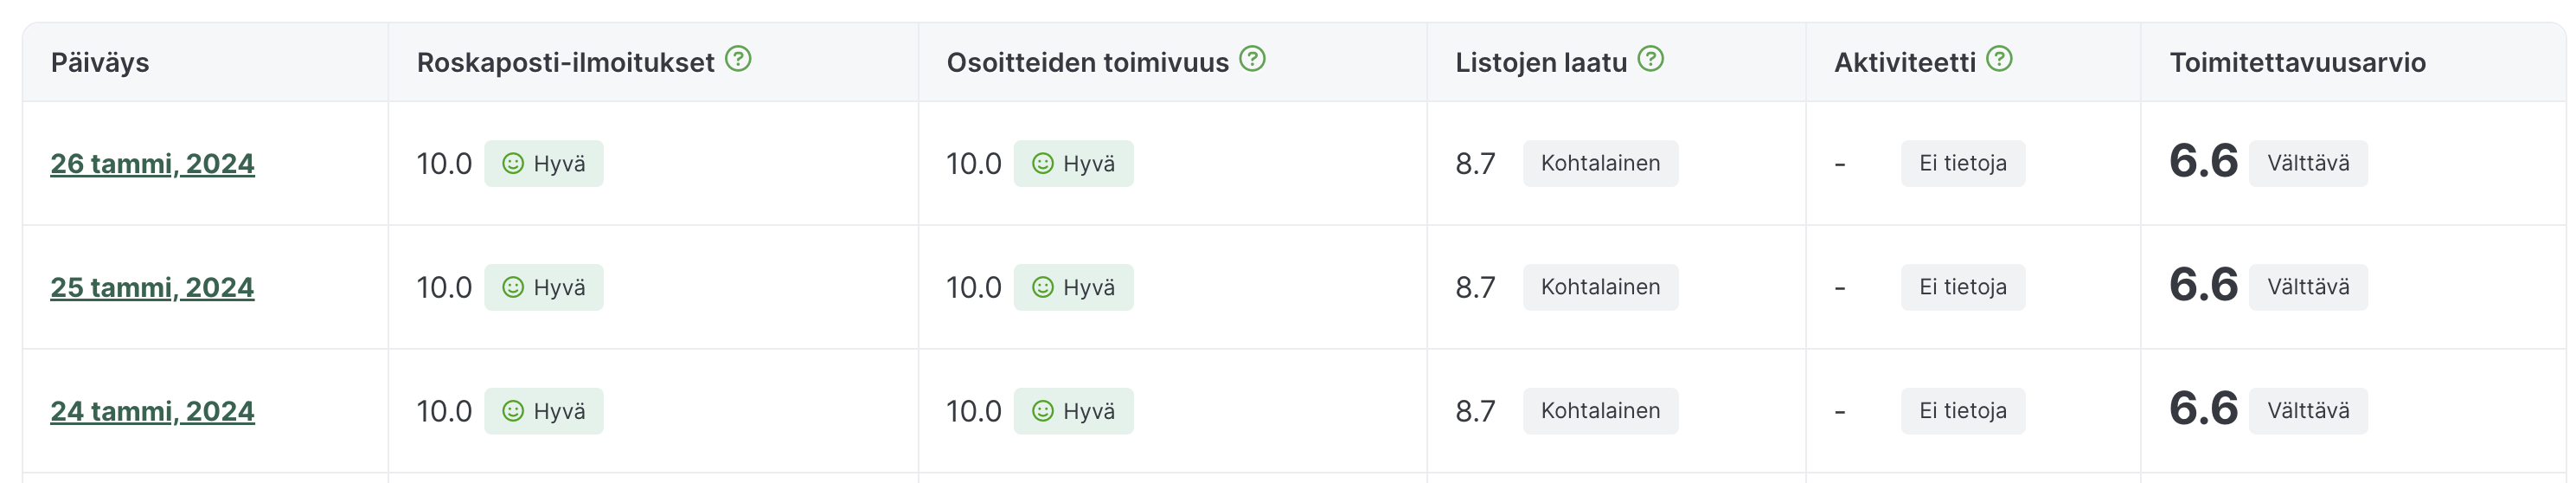Click the Päiväys column header
Screen dimensions: 2576x483
(100, 62)
